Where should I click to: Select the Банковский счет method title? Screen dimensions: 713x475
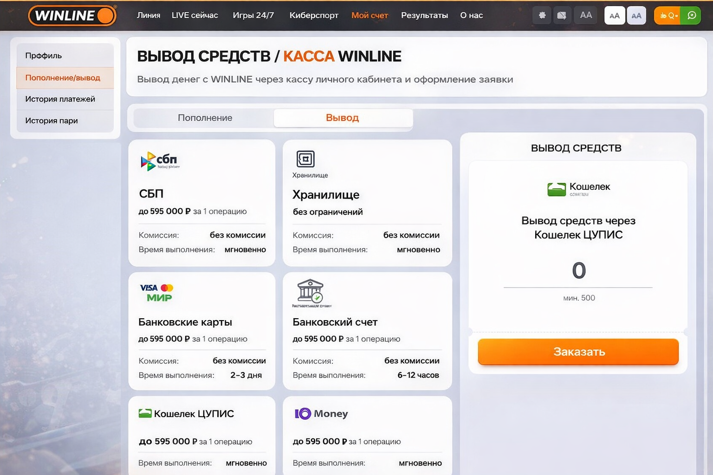[335, 322]
